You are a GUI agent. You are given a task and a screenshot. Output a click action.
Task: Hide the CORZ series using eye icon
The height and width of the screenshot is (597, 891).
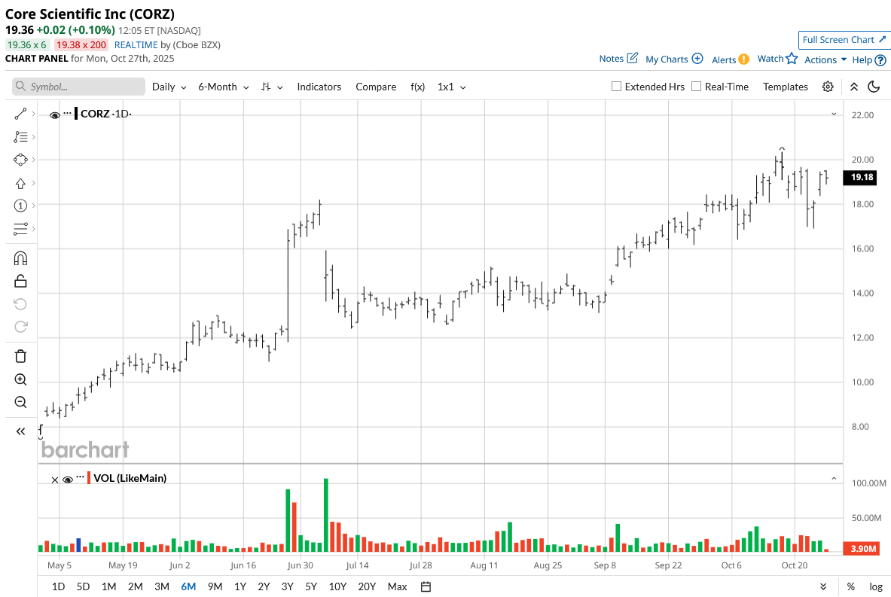54,115
